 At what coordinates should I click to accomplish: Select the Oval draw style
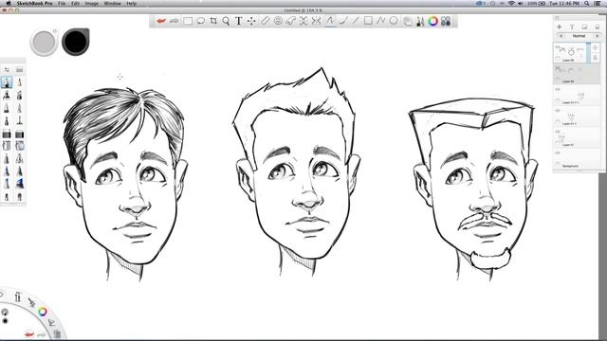(394, 21)
